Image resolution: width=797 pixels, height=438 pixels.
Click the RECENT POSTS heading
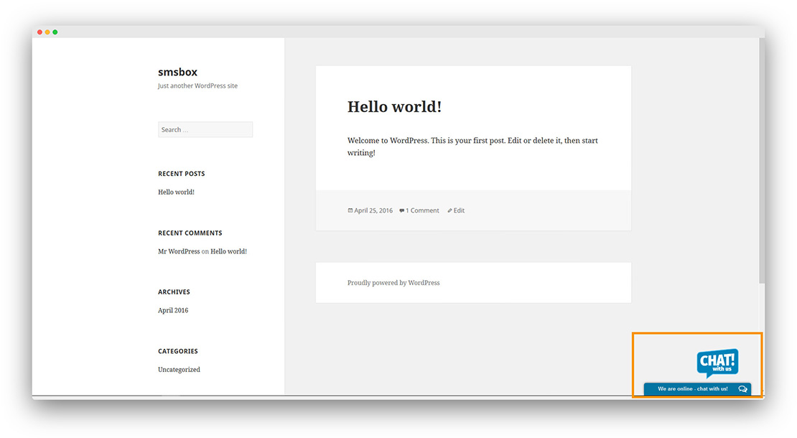click(182, 174)
